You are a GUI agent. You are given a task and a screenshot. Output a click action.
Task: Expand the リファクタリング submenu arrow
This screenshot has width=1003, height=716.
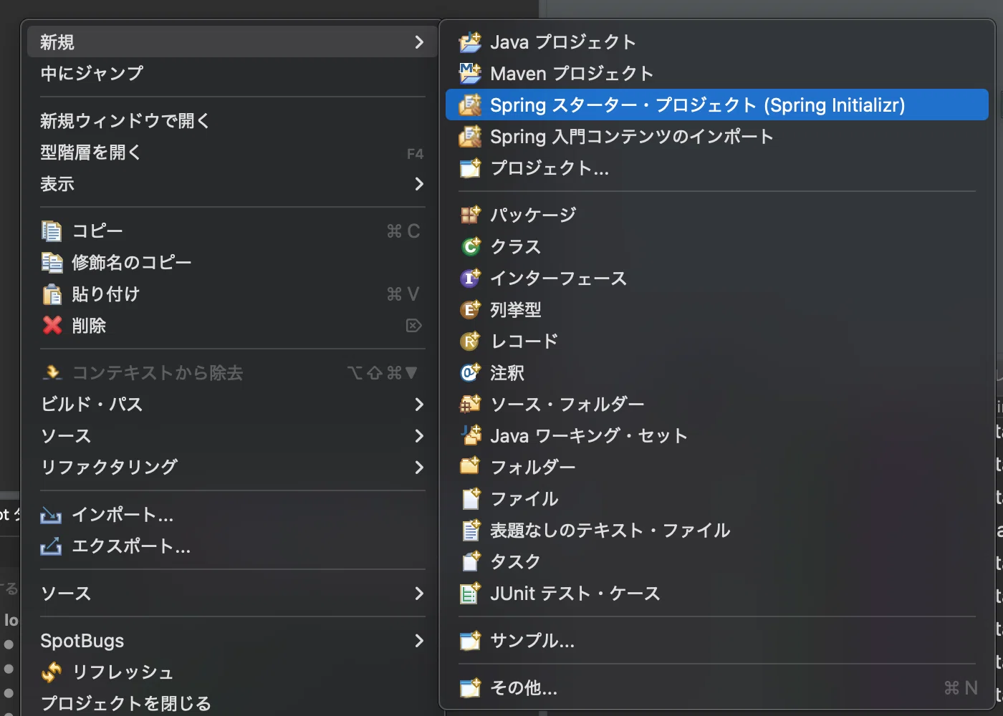[419, 468]
